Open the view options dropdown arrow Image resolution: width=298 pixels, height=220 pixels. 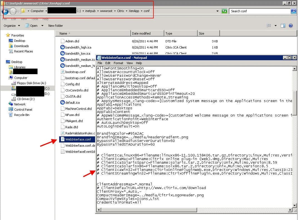(275, 26)
